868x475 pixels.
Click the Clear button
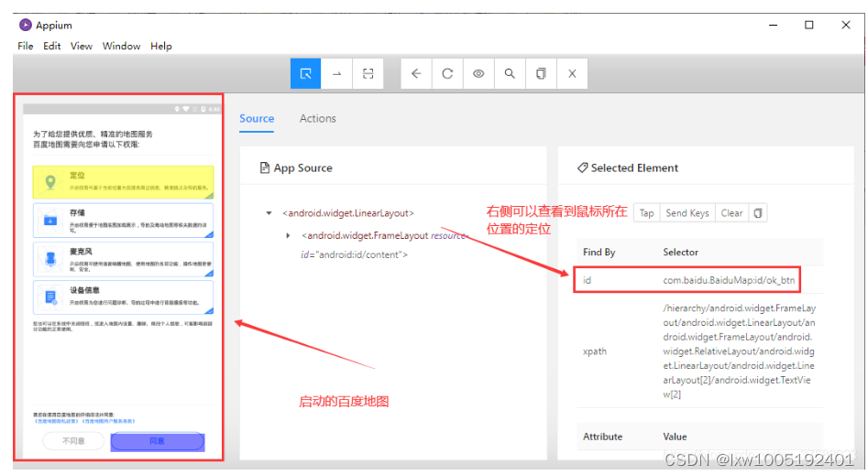731,213
